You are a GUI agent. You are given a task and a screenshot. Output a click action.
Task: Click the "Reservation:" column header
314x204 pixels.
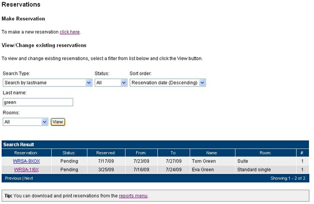click(x=26, y=153)
